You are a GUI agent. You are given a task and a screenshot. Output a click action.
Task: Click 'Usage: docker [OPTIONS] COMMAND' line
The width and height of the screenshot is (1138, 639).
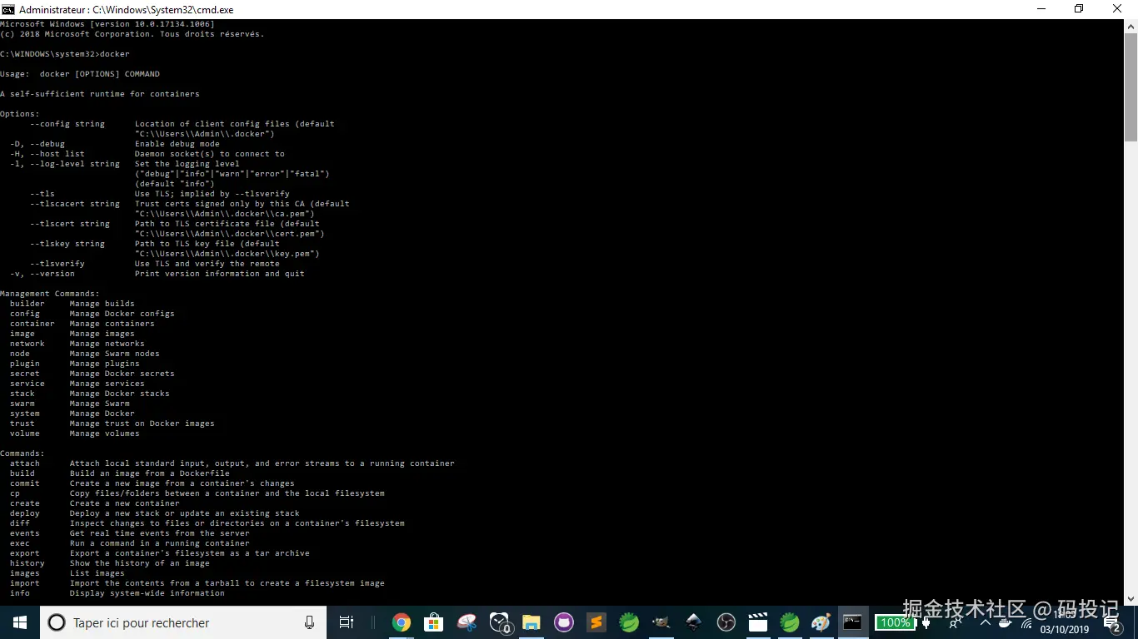[x=80, y=74]
